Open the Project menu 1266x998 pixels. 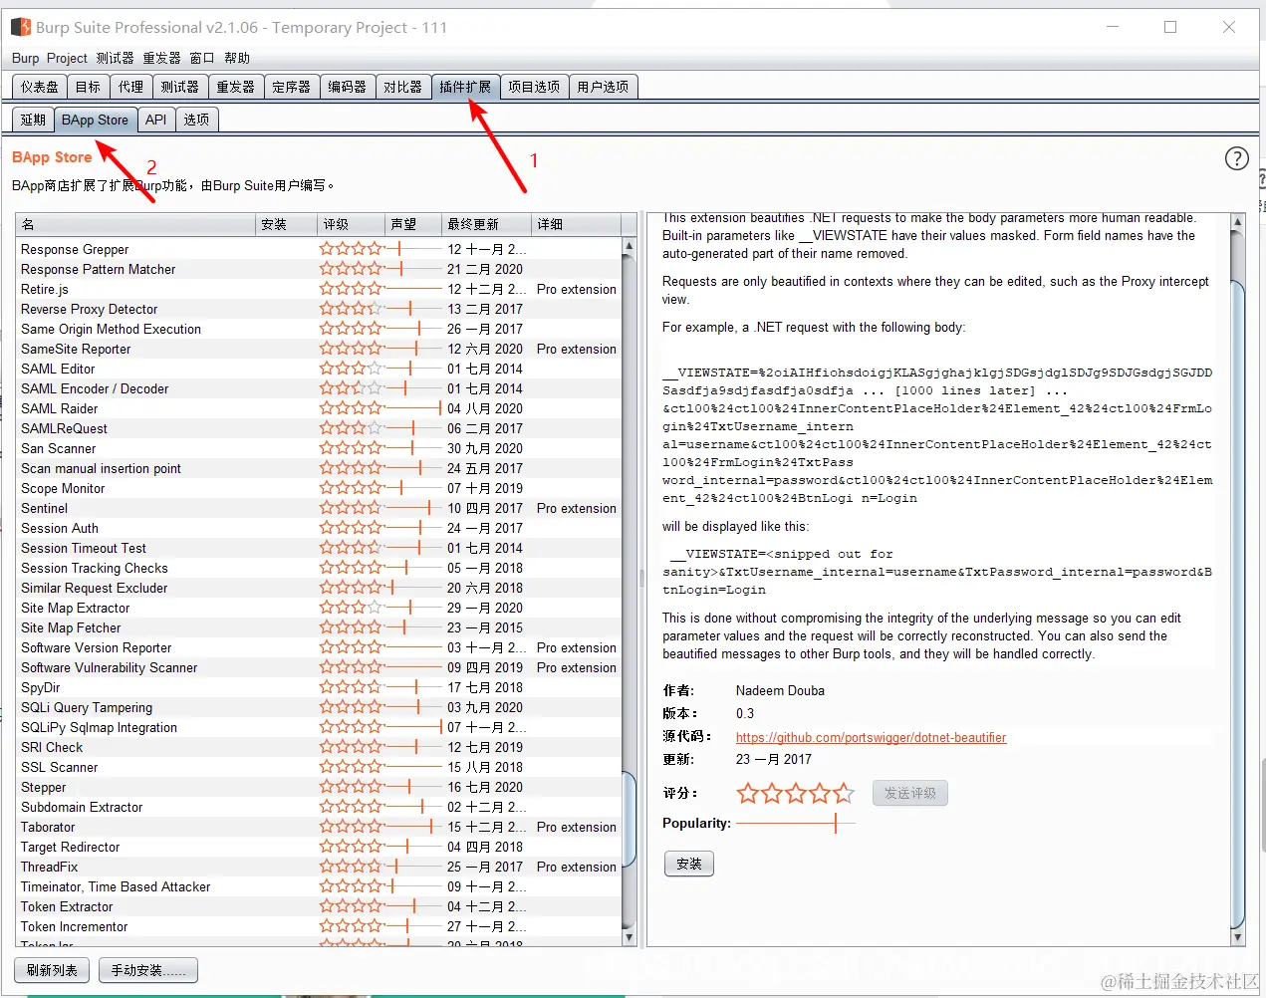[67, 58]
